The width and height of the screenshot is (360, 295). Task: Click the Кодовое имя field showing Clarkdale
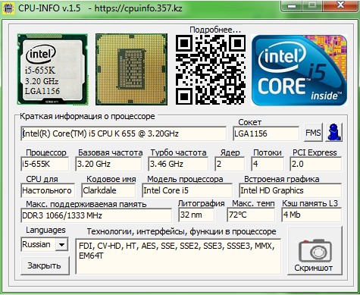click(x=108, y=190)
